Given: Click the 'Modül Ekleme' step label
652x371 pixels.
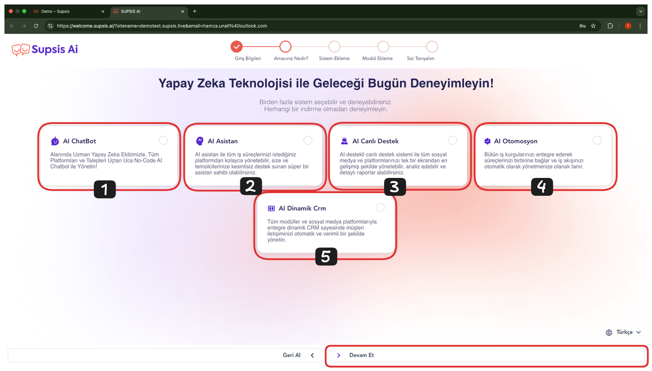Looking at the screenshot, I should [378, 58].
